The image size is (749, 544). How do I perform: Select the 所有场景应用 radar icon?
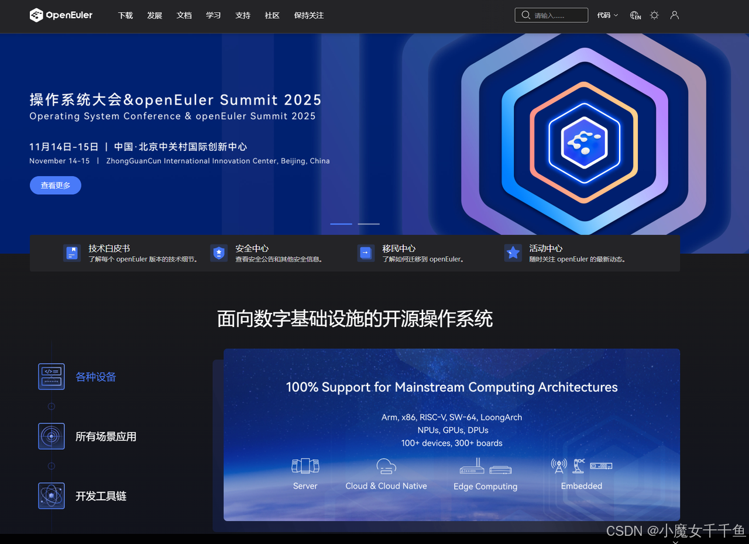[x=51, y=436]
